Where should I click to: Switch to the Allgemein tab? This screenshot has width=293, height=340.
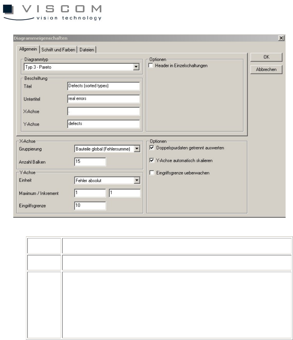(28, 49)
